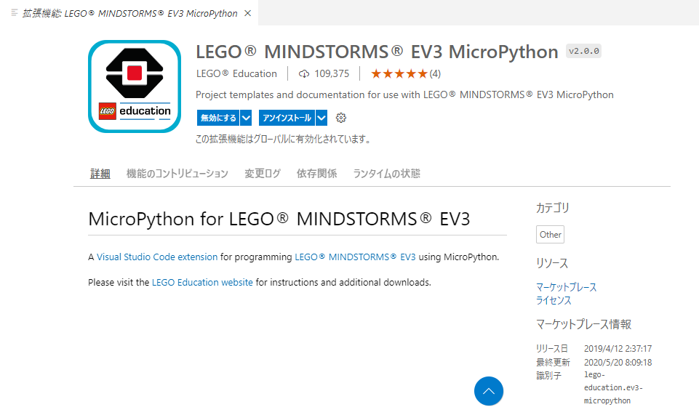Expand the アンインストール dropdown arrow
The image size is (699, 415).
321,118
